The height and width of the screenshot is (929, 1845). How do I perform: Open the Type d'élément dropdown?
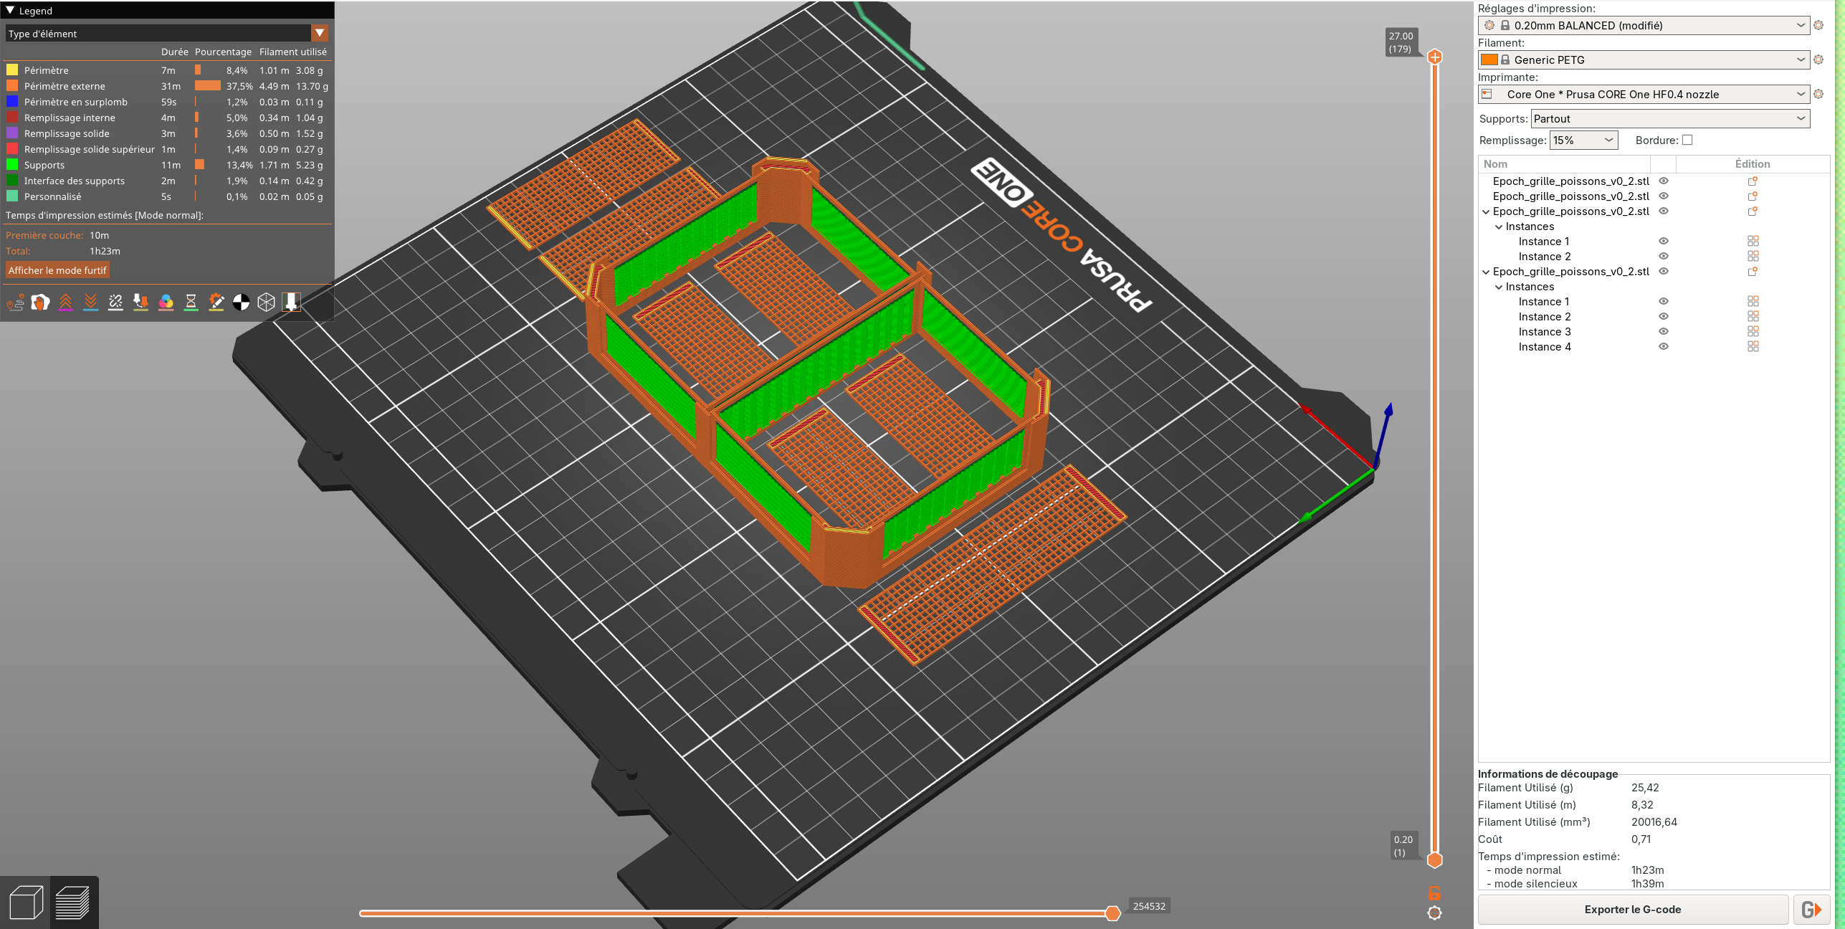click(320, 34)
